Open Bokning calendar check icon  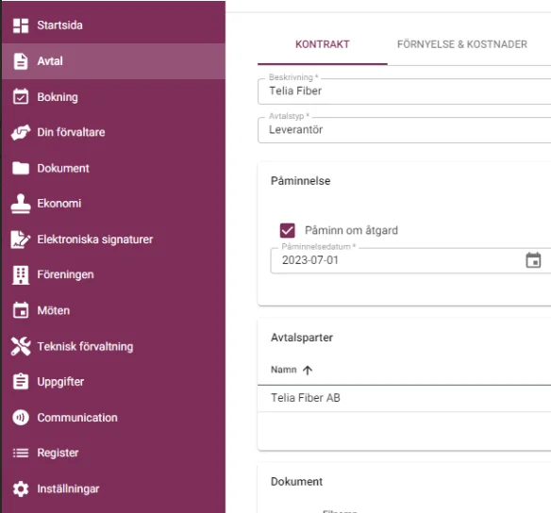pos(21,96)
